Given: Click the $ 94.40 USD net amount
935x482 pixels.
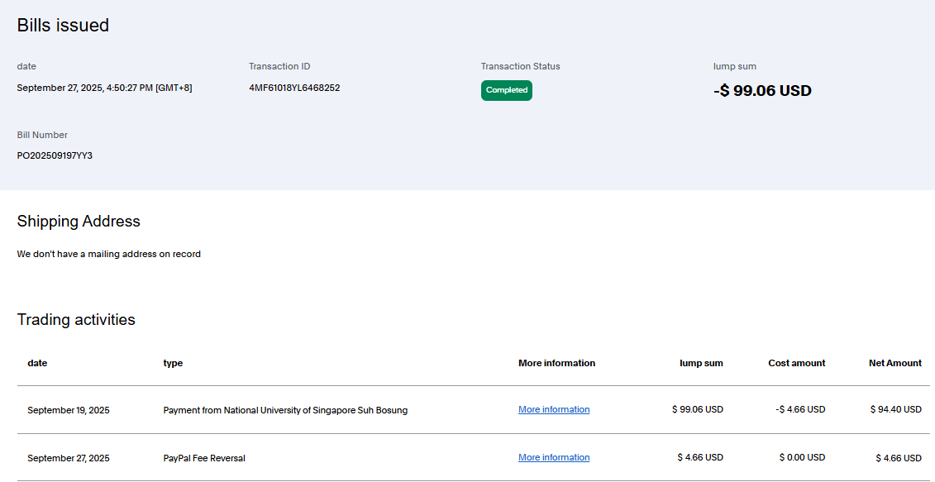Looking at the screenshot, I should click(x=895, y=410).
